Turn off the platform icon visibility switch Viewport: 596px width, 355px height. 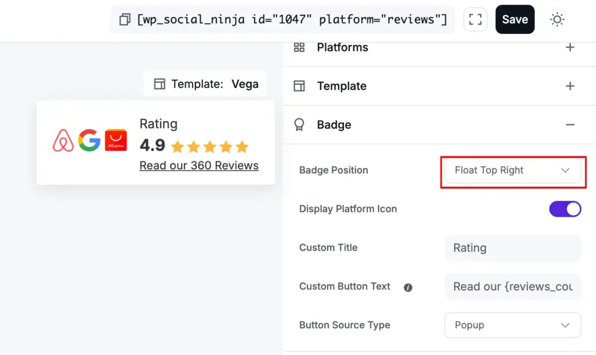pos(565,209)
